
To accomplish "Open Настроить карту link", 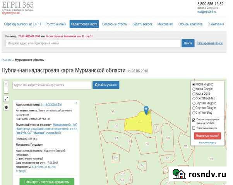I will [207, 143].
